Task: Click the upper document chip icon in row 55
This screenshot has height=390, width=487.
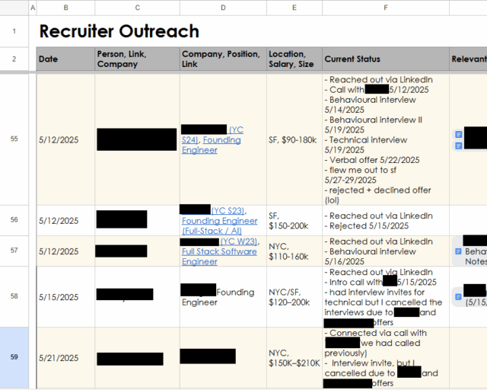Action: tap(458, 134)
